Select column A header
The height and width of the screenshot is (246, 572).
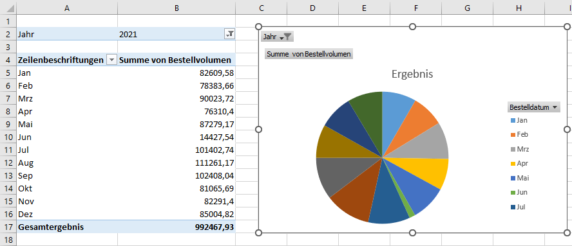pyautogui.click(x=67, y=8)
